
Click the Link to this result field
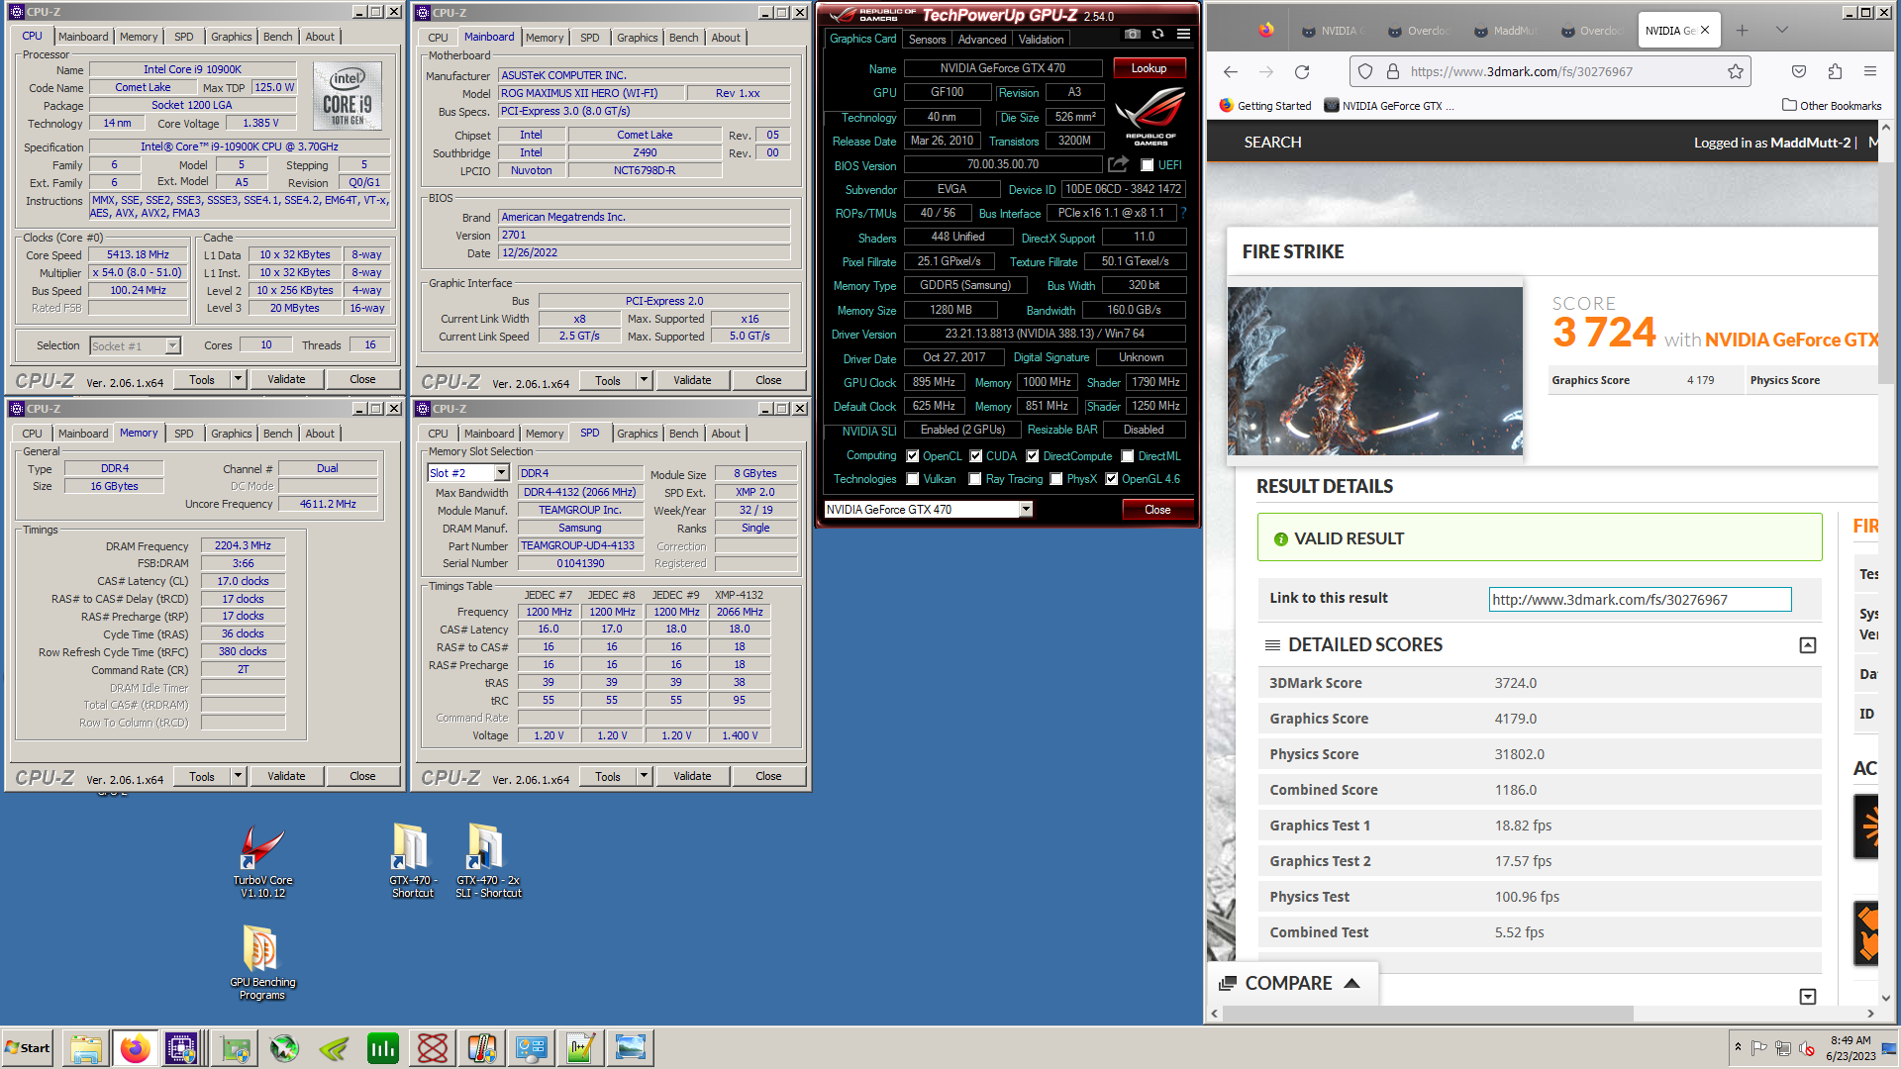click(1640, 600)
